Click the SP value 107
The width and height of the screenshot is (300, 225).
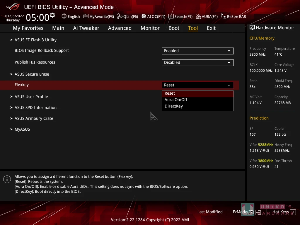click(253, 134)
